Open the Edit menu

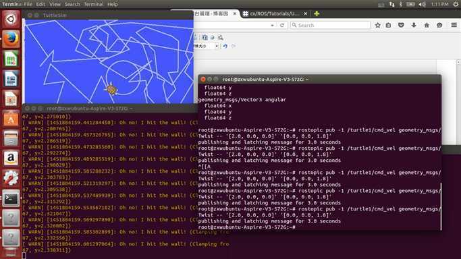[40, 4]
